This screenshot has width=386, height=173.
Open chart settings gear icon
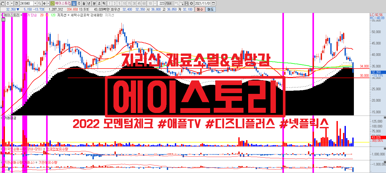tap(191, 3)
